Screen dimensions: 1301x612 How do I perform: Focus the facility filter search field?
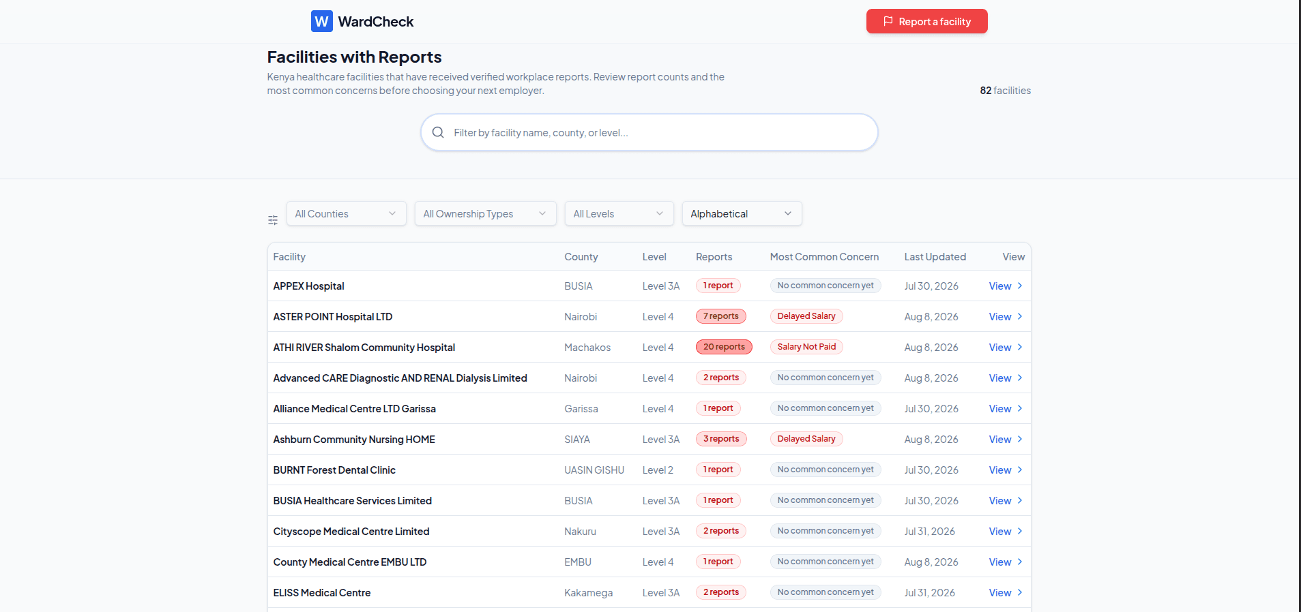649,132
